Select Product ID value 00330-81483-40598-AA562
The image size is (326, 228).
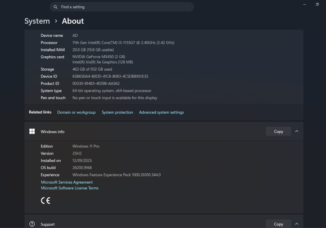point(96,83)
